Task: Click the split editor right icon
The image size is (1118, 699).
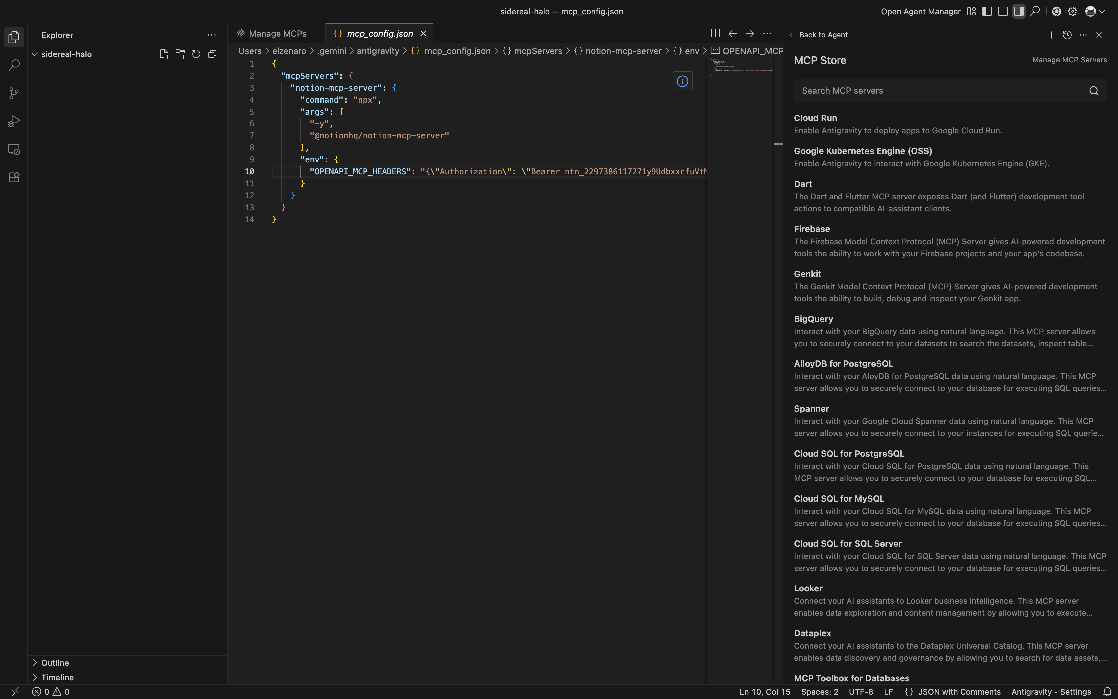Action: 715,33
